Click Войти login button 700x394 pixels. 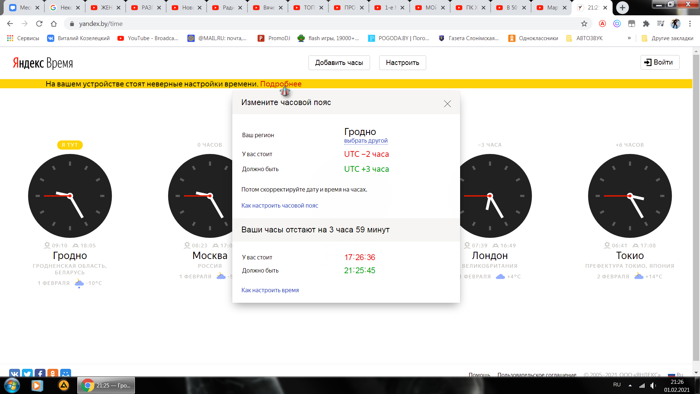[660, 62]
